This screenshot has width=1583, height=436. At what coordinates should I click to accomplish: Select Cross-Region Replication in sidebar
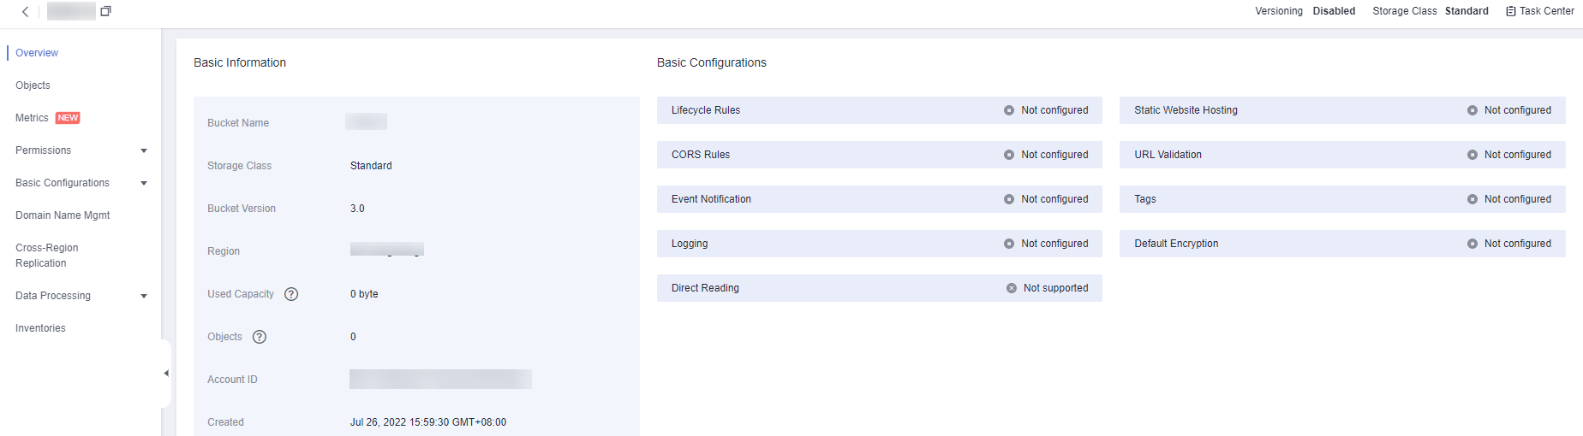46,256
